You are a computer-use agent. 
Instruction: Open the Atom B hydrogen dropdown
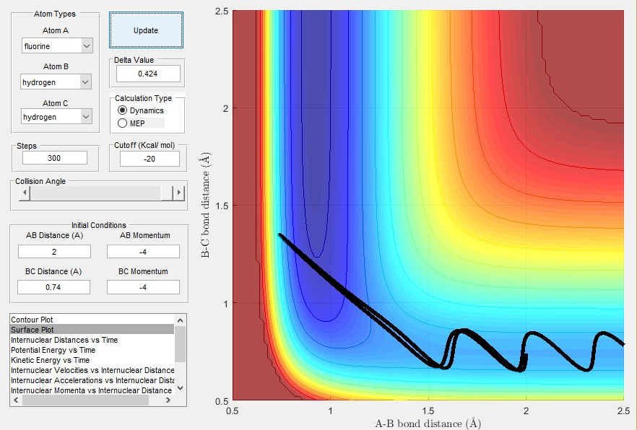point(56,82)
